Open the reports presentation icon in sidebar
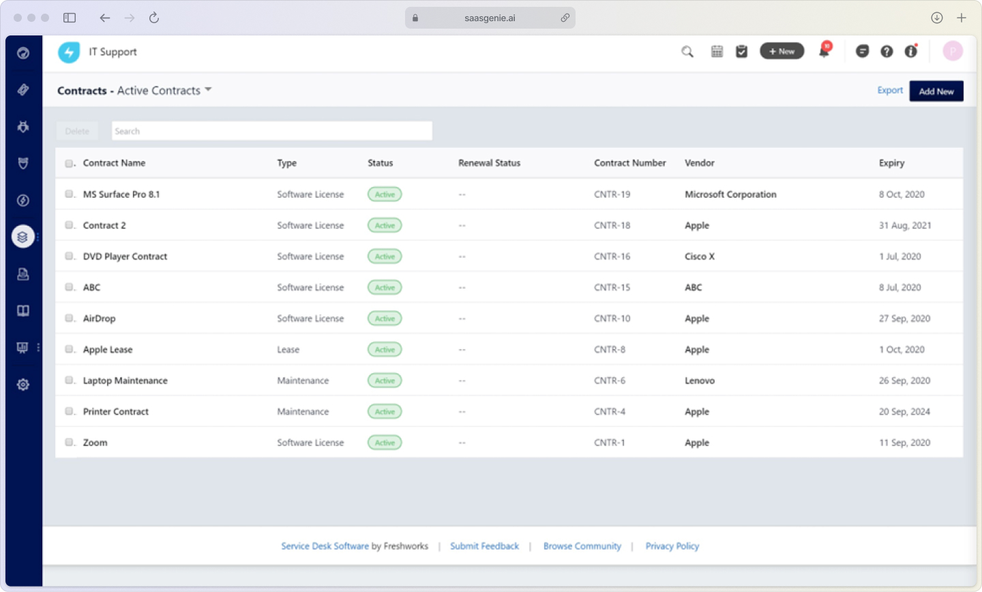This screenshot has height=592, width=982. click(23, 348)
